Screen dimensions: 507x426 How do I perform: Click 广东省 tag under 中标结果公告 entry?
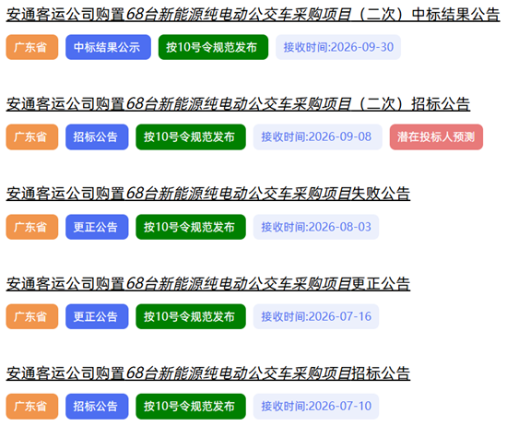click(x=32, y=47)
